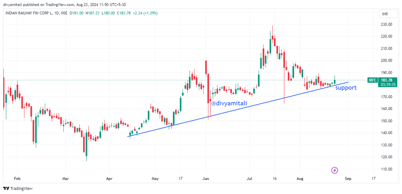Screen dimensions: 402x194
Task: Click the Apr date axis label
Action: 109,179
